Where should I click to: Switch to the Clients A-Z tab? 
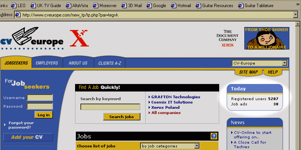[110, 63]
